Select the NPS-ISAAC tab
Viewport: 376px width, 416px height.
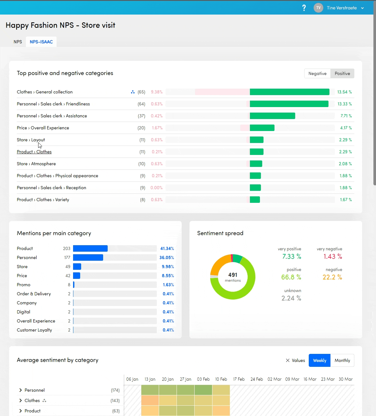pos(41,42)
